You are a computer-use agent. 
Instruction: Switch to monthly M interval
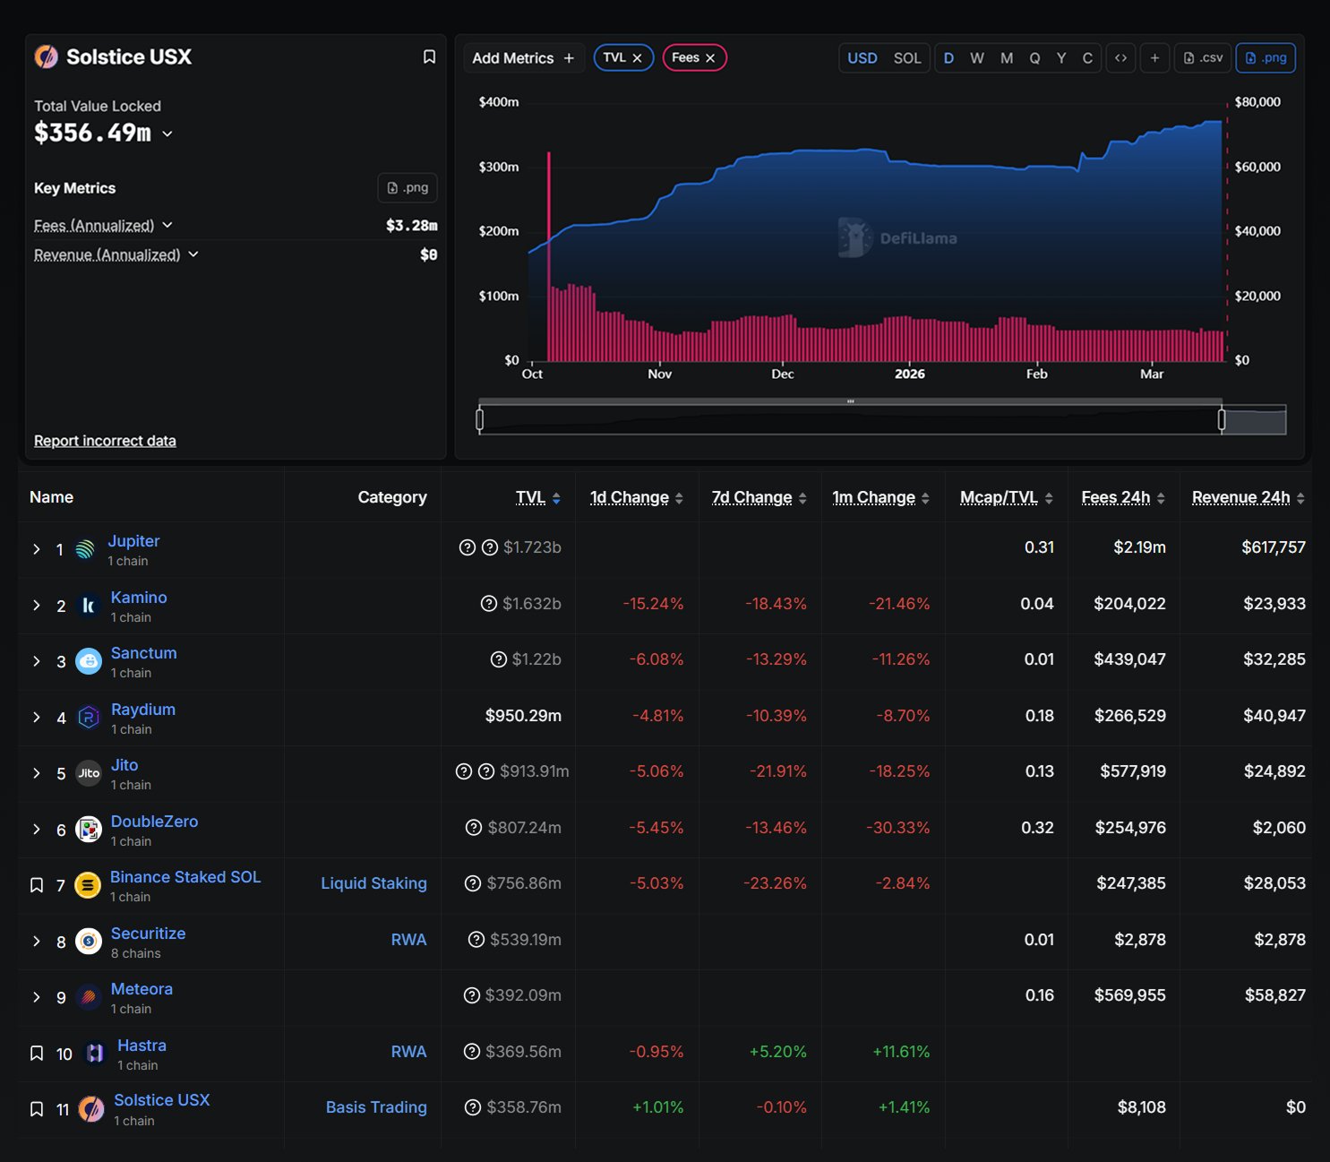pyautogui.click(x=1006, y=58)
